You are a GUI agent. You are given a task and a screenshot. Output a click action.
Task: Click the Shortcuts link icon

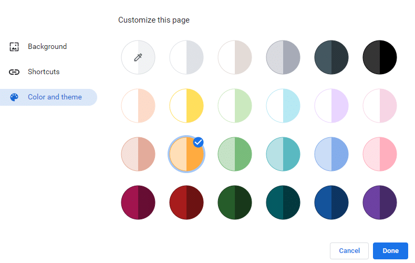click(14, 72)
